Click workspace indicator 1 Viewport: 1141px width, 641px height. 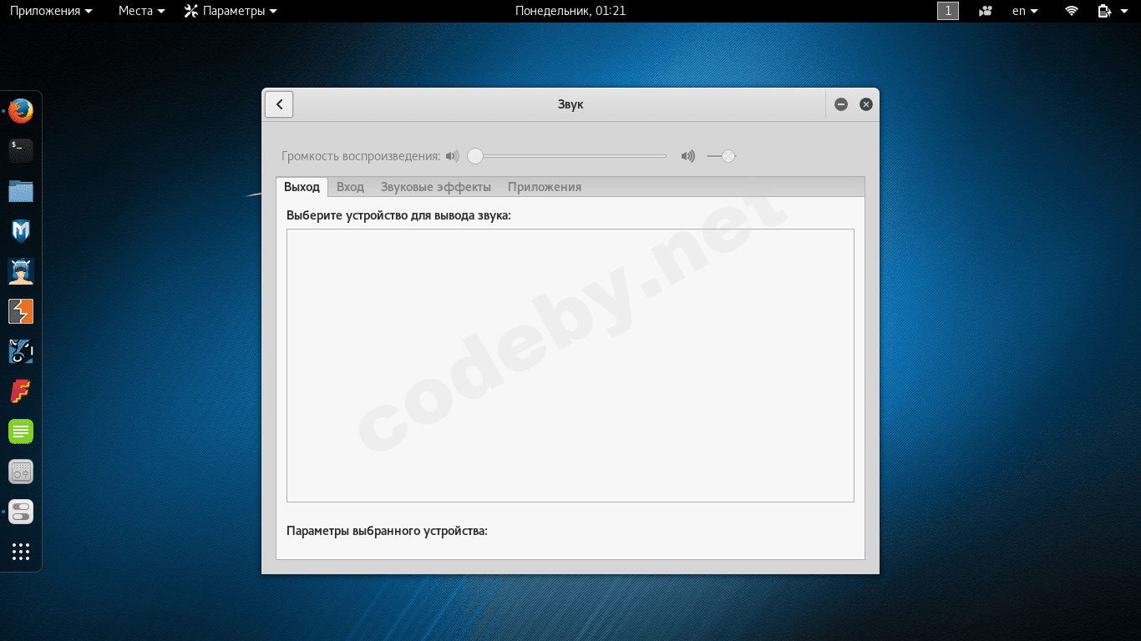coord(948,11)
